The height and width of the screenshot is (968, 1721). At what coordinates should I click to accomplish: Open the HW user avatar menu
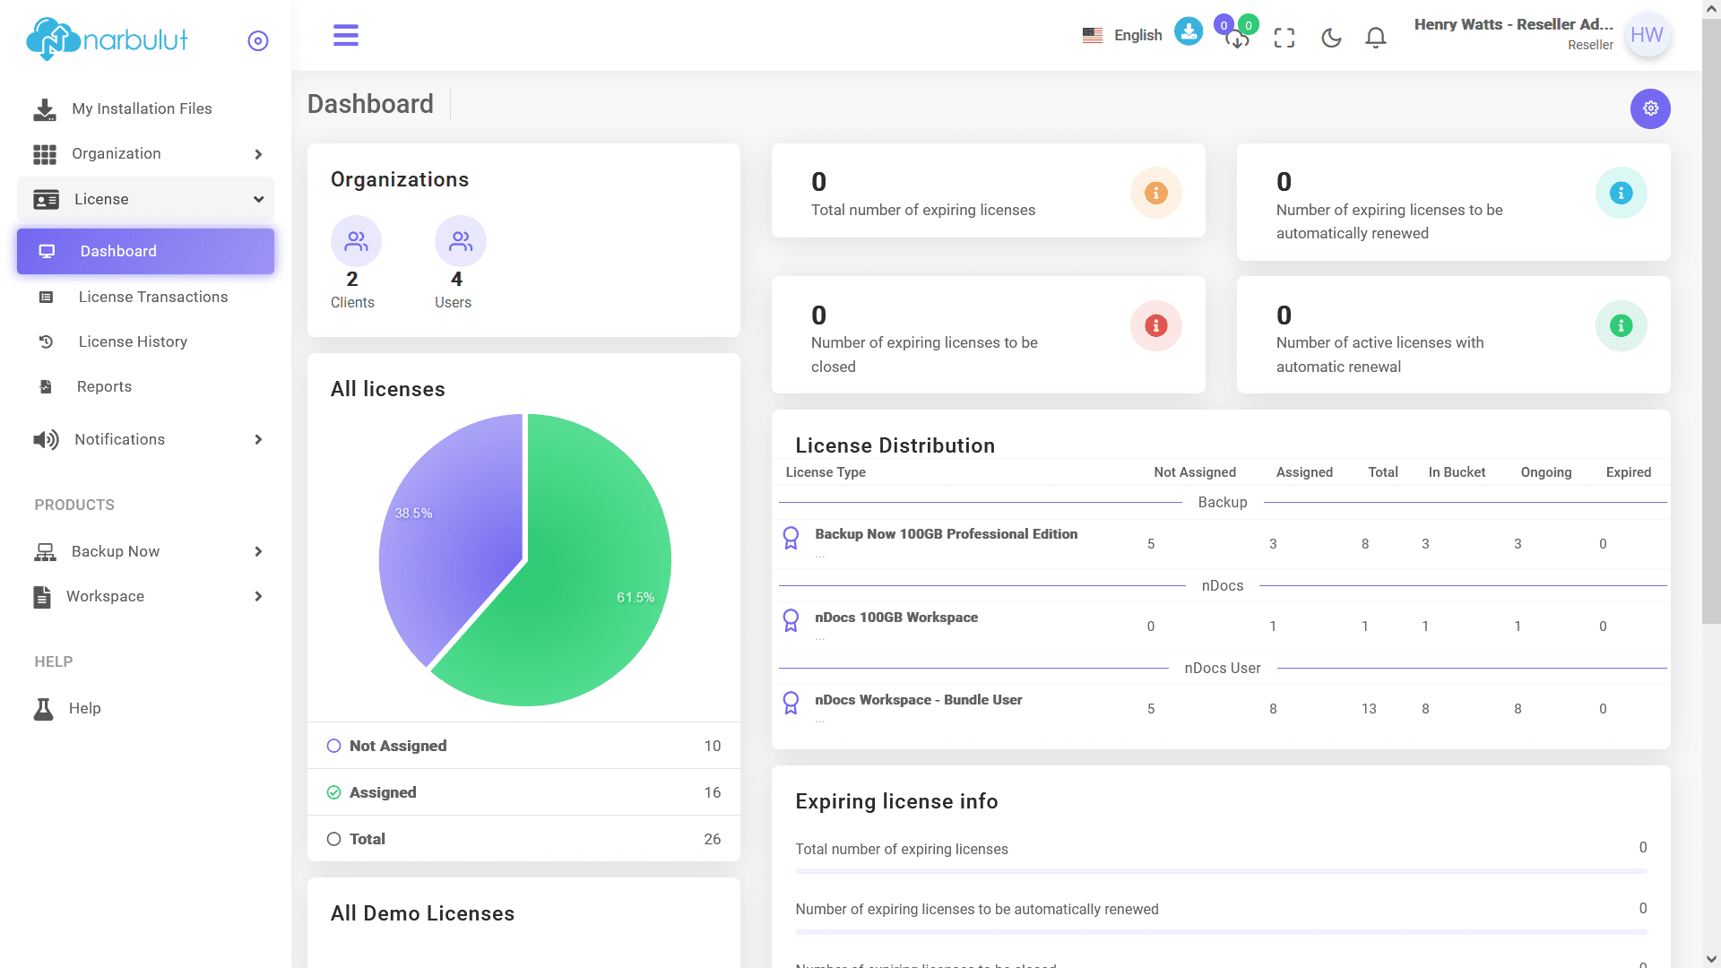[1647, 35]
